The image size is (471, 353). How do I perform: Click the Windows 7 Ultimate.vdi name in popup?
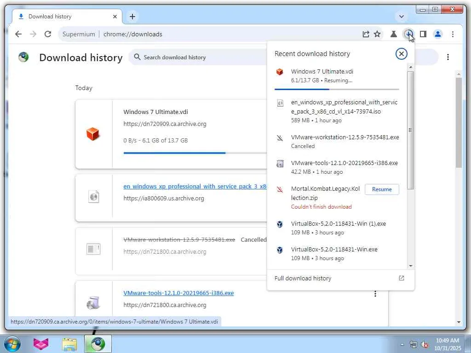tap(322, 71)
